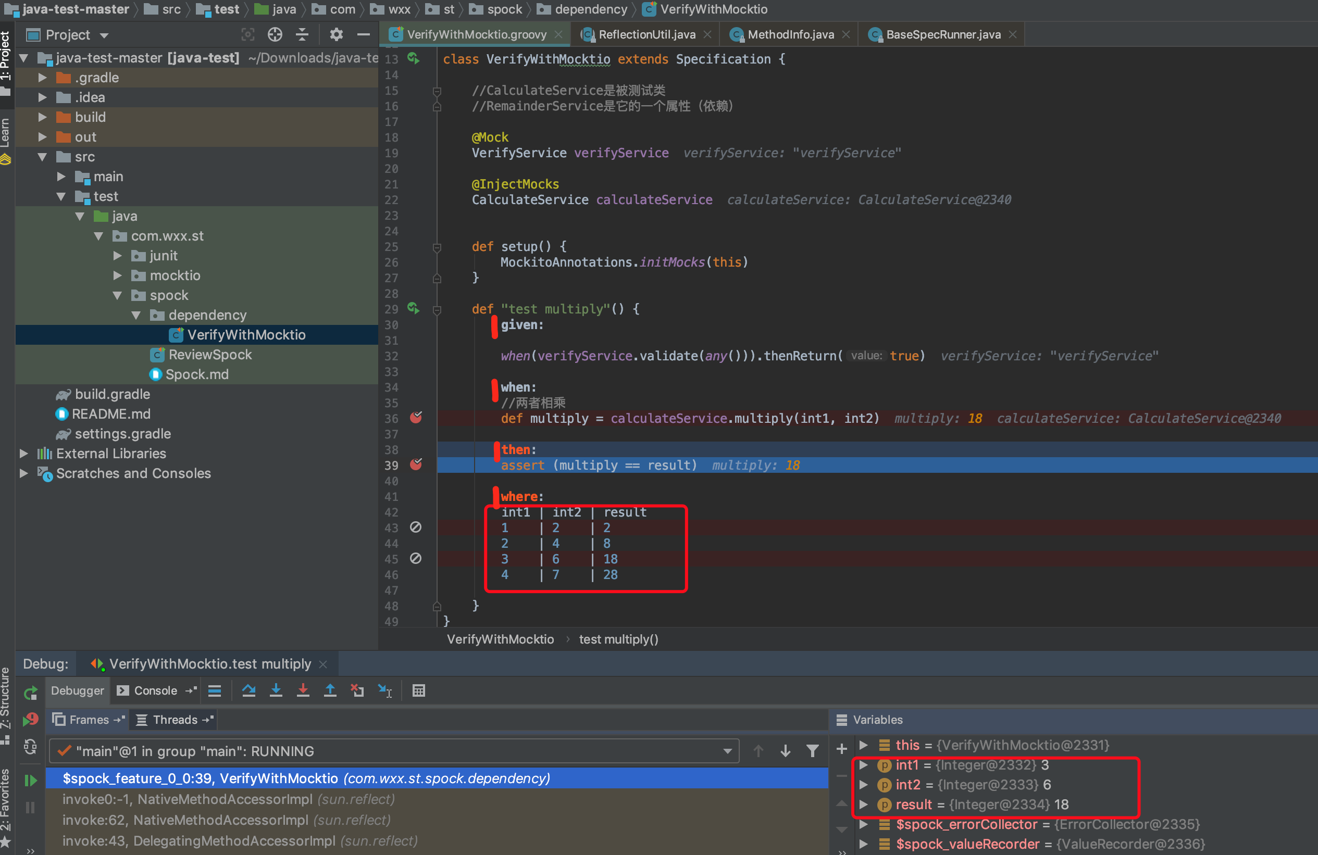Click the Rerun debug icon
The width and height of the screenshot is (1318, 855).
30,693
